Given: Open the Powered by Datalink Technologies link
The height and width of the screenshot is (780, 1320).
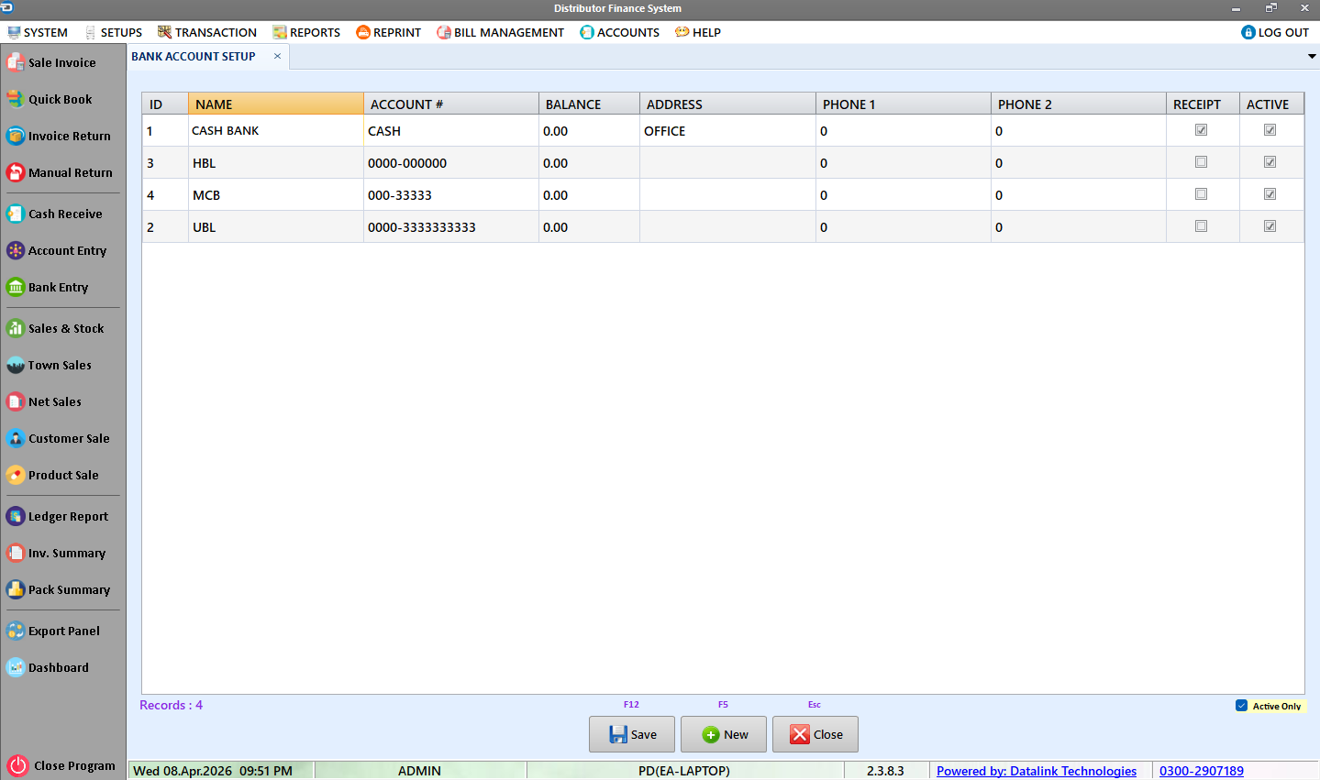Looking at the screenshot, I should point(1037,771).
